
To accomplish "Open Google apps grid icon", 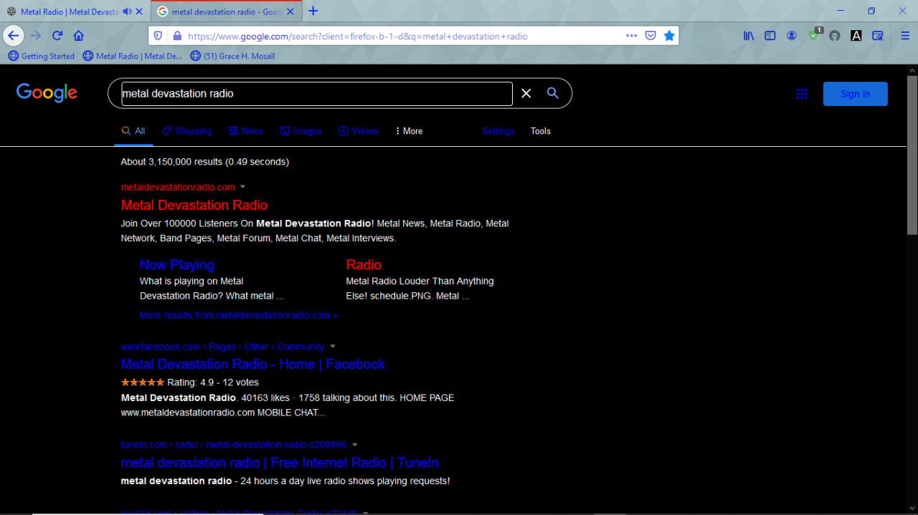I will click(802, 94).
